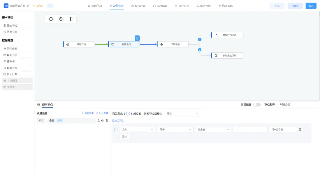Click the 备份 button

pyautogui.click(x=295, y=6)
